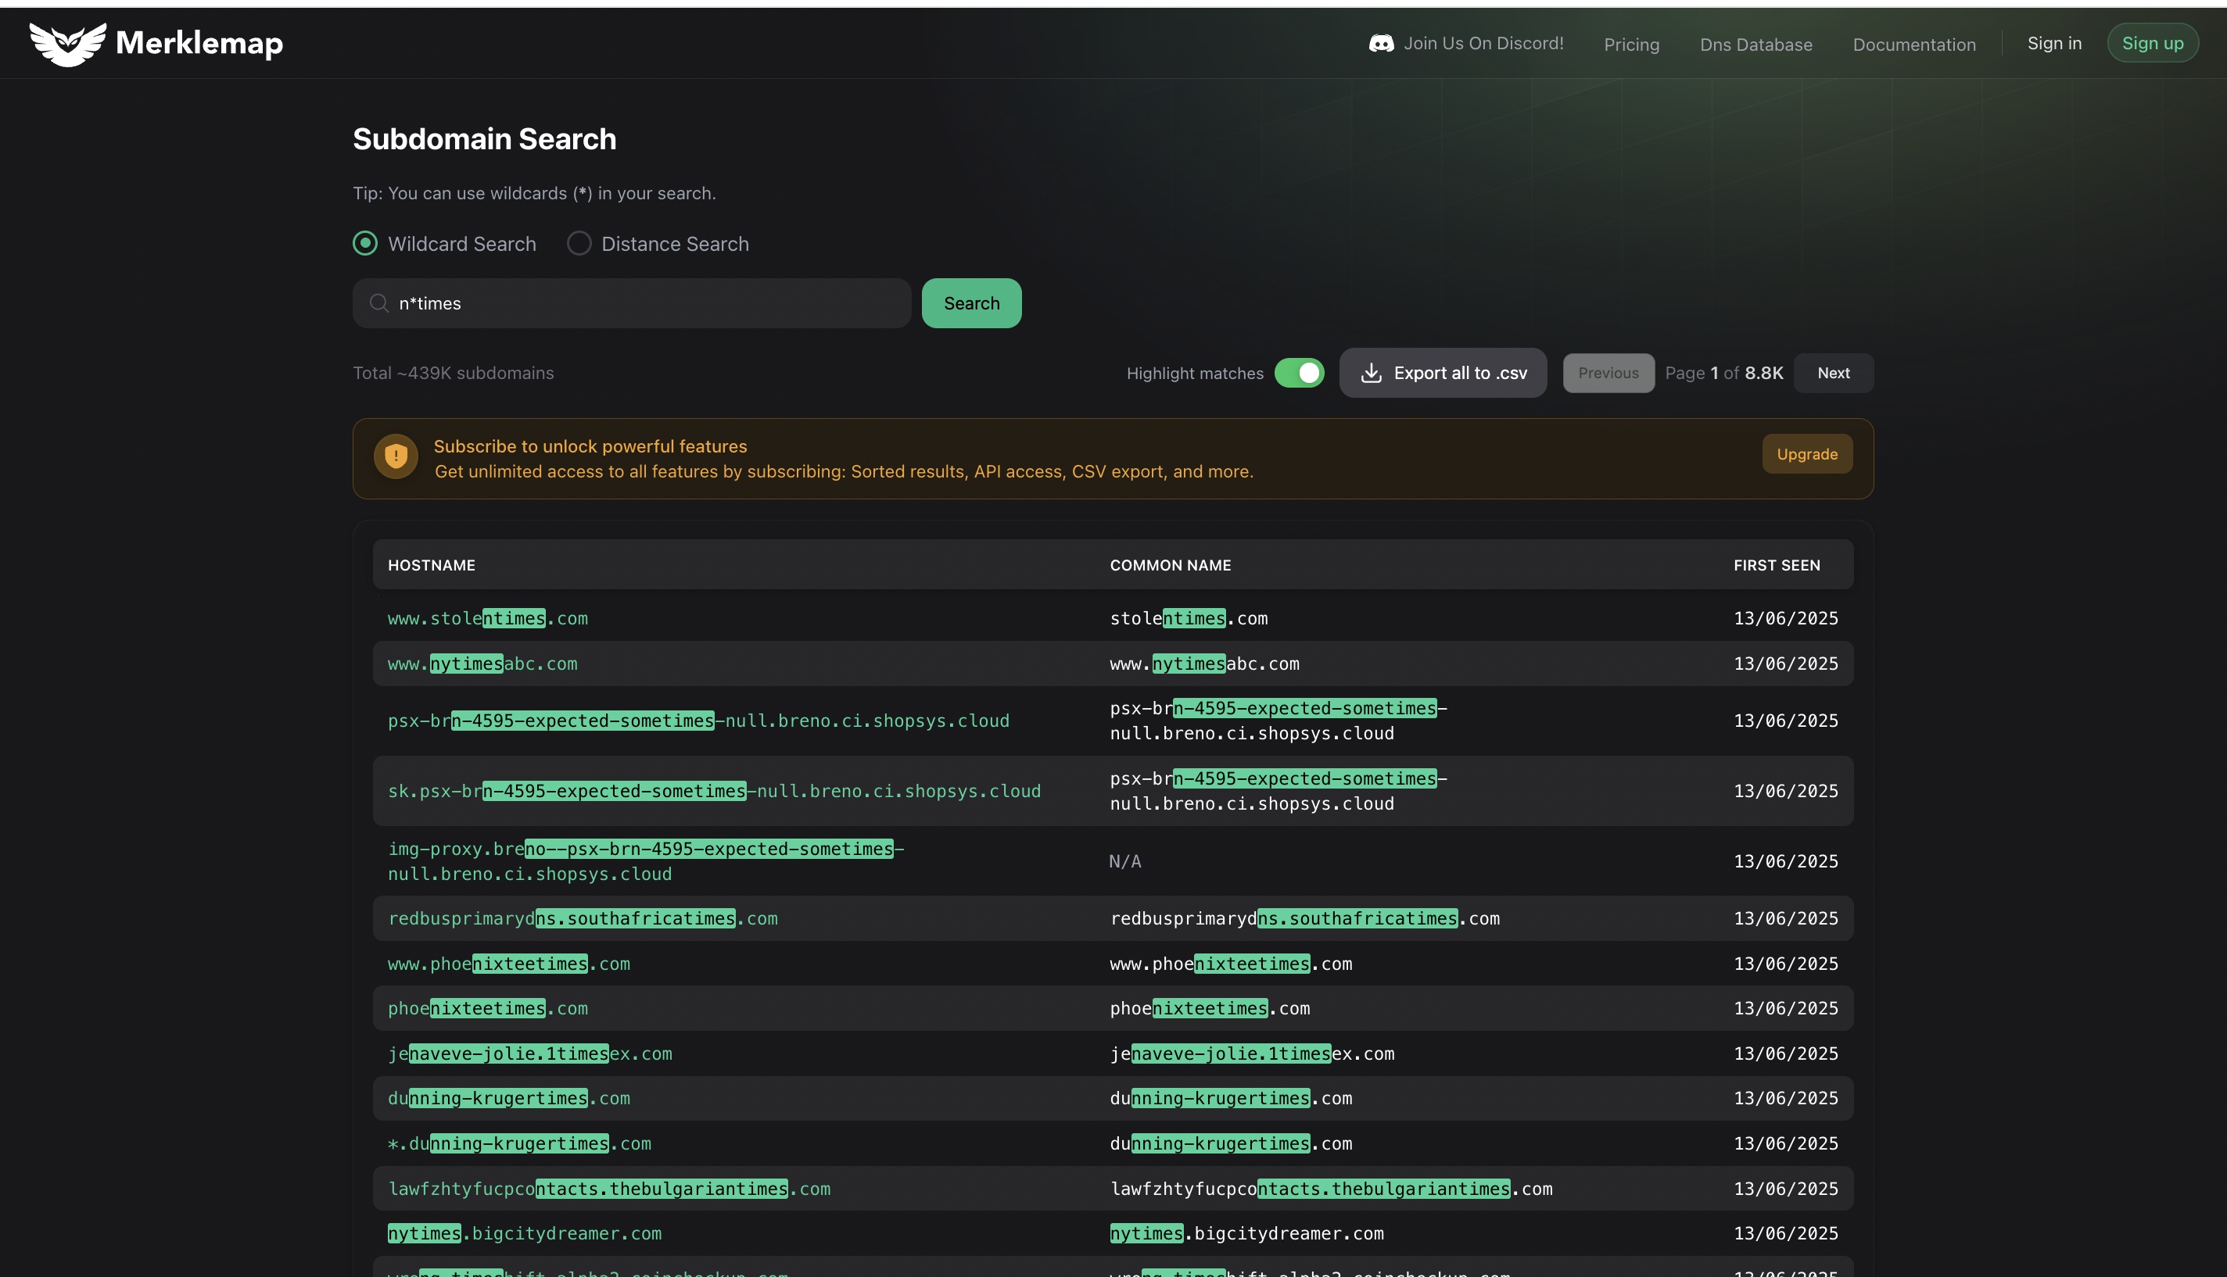Screen dimensions: 2227x1277
Task: Click the Merklemap owl logo
Action: coord(67,43)
